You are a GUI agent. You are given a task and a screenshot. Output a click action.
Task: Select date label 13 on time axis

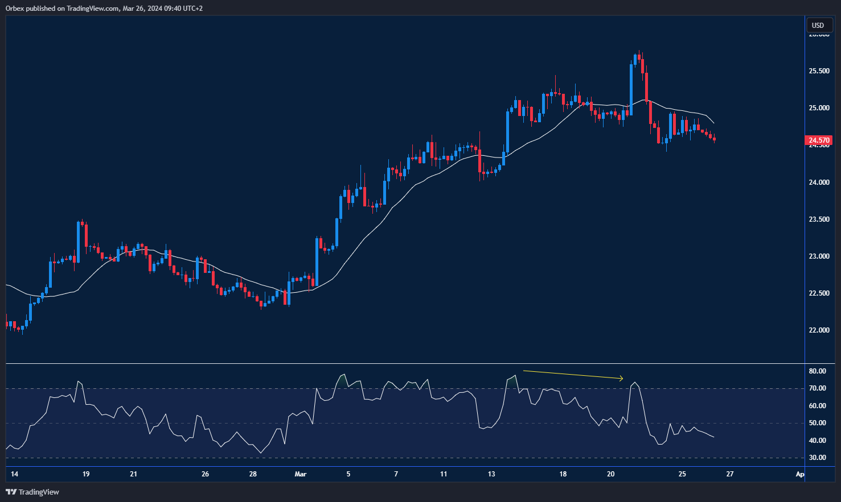[x=491, y=474]
